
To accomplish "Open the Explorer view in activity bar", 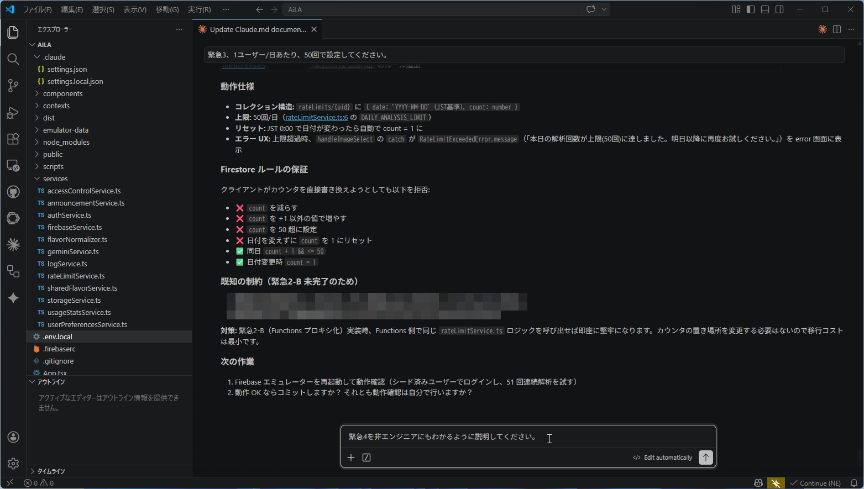I will point(13,33).
